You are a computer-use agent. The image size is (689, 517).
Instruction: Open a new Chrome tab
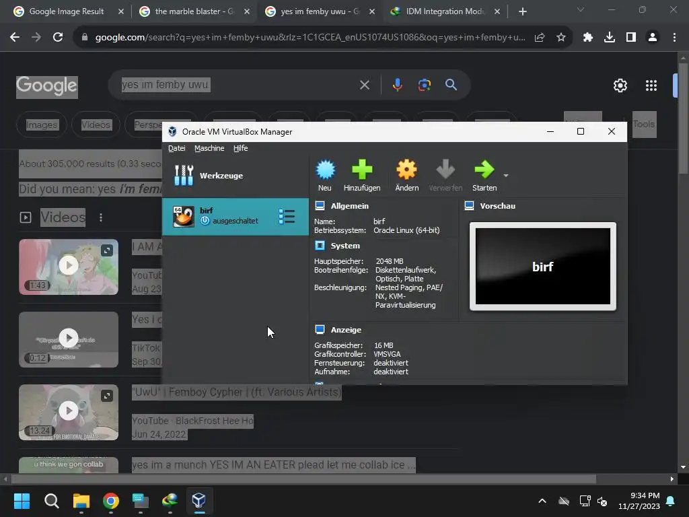tap(522, 11)
